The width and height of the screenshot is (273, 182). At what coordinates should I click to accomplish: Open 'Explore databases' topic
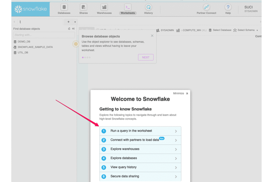[140, 158]
